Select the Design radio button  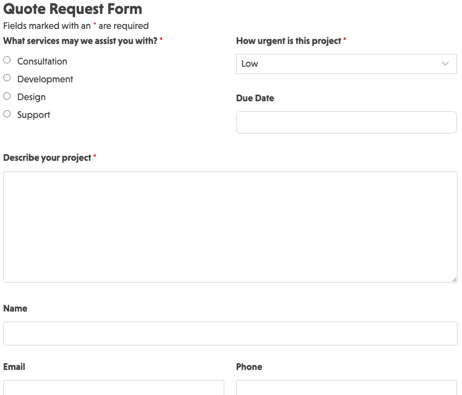[x=7, y=96]
